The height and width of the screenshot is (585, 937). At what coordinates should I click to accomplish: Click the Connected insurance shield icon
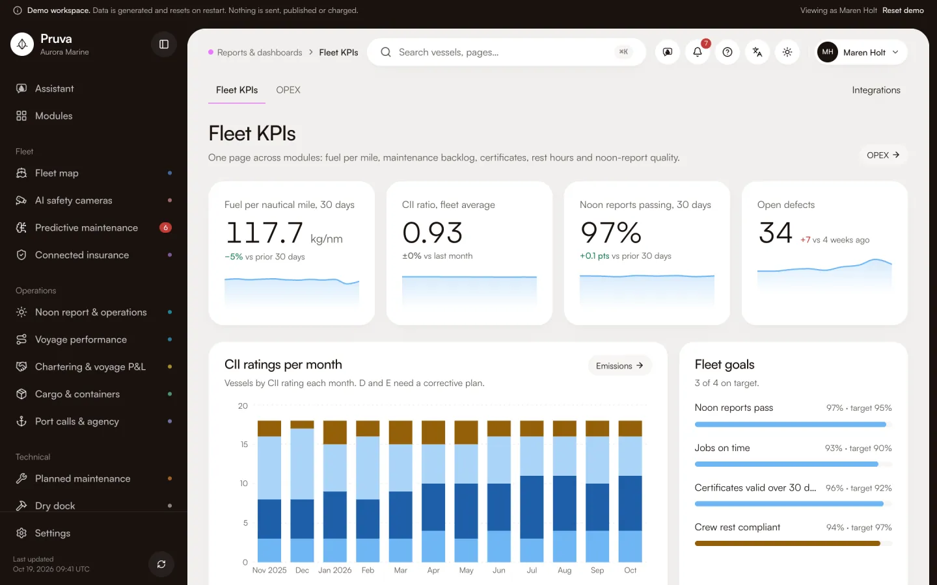21,255
